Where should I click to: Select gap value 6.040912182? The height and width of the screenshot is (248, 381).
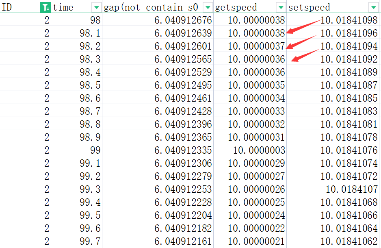(158, 228)
